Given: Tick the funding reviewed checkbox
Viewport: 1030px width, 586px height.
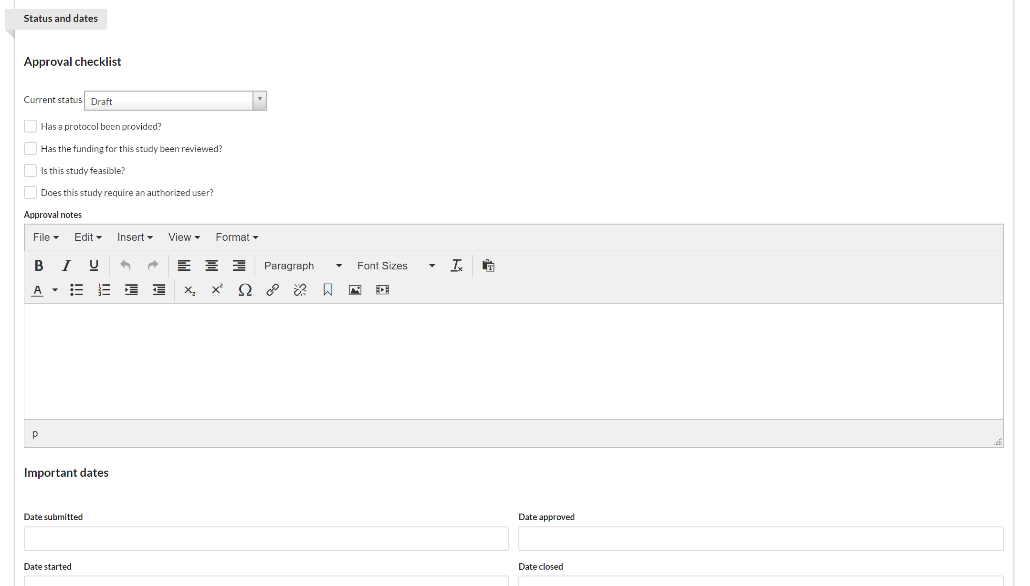Looking at the screenshot, I should 30,149.
